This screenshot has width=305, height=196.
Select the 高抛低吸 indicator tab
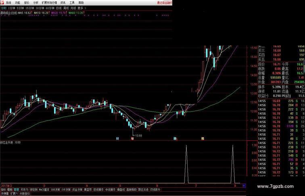click(x=132, y=190)
